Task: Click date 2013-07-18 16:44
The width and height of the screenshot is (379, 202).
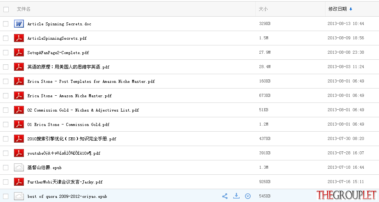Action: (346, 167)
